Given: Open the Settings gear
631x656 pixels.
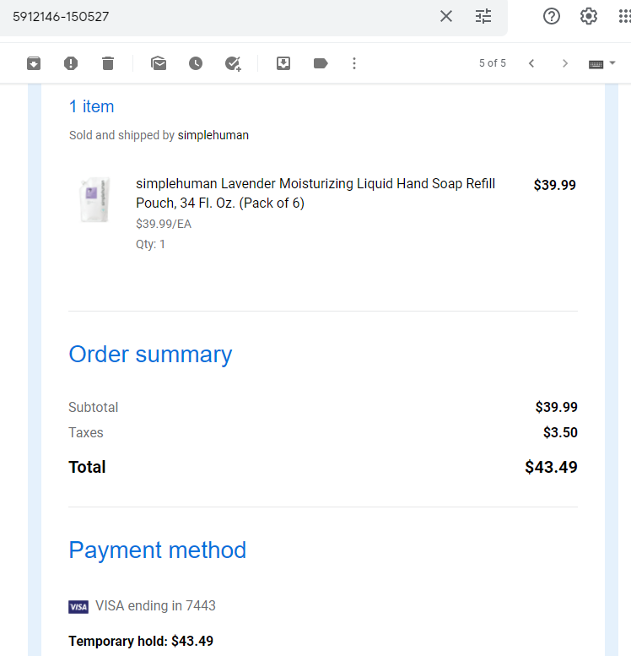Looking at the screenshot, I should 588,16.
